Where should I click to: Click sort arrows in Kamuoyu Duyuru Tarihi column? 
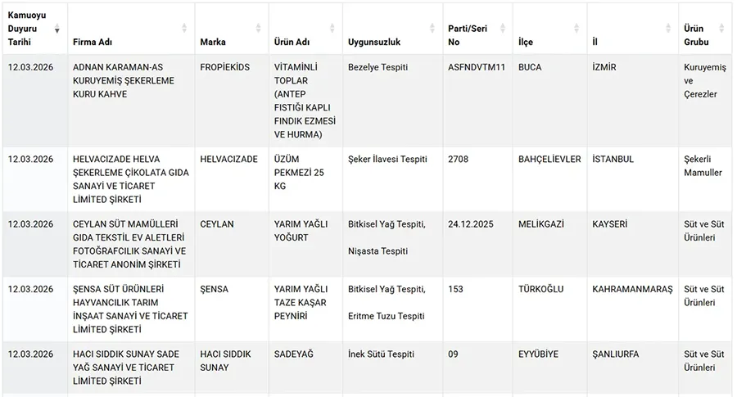point(57,29)
